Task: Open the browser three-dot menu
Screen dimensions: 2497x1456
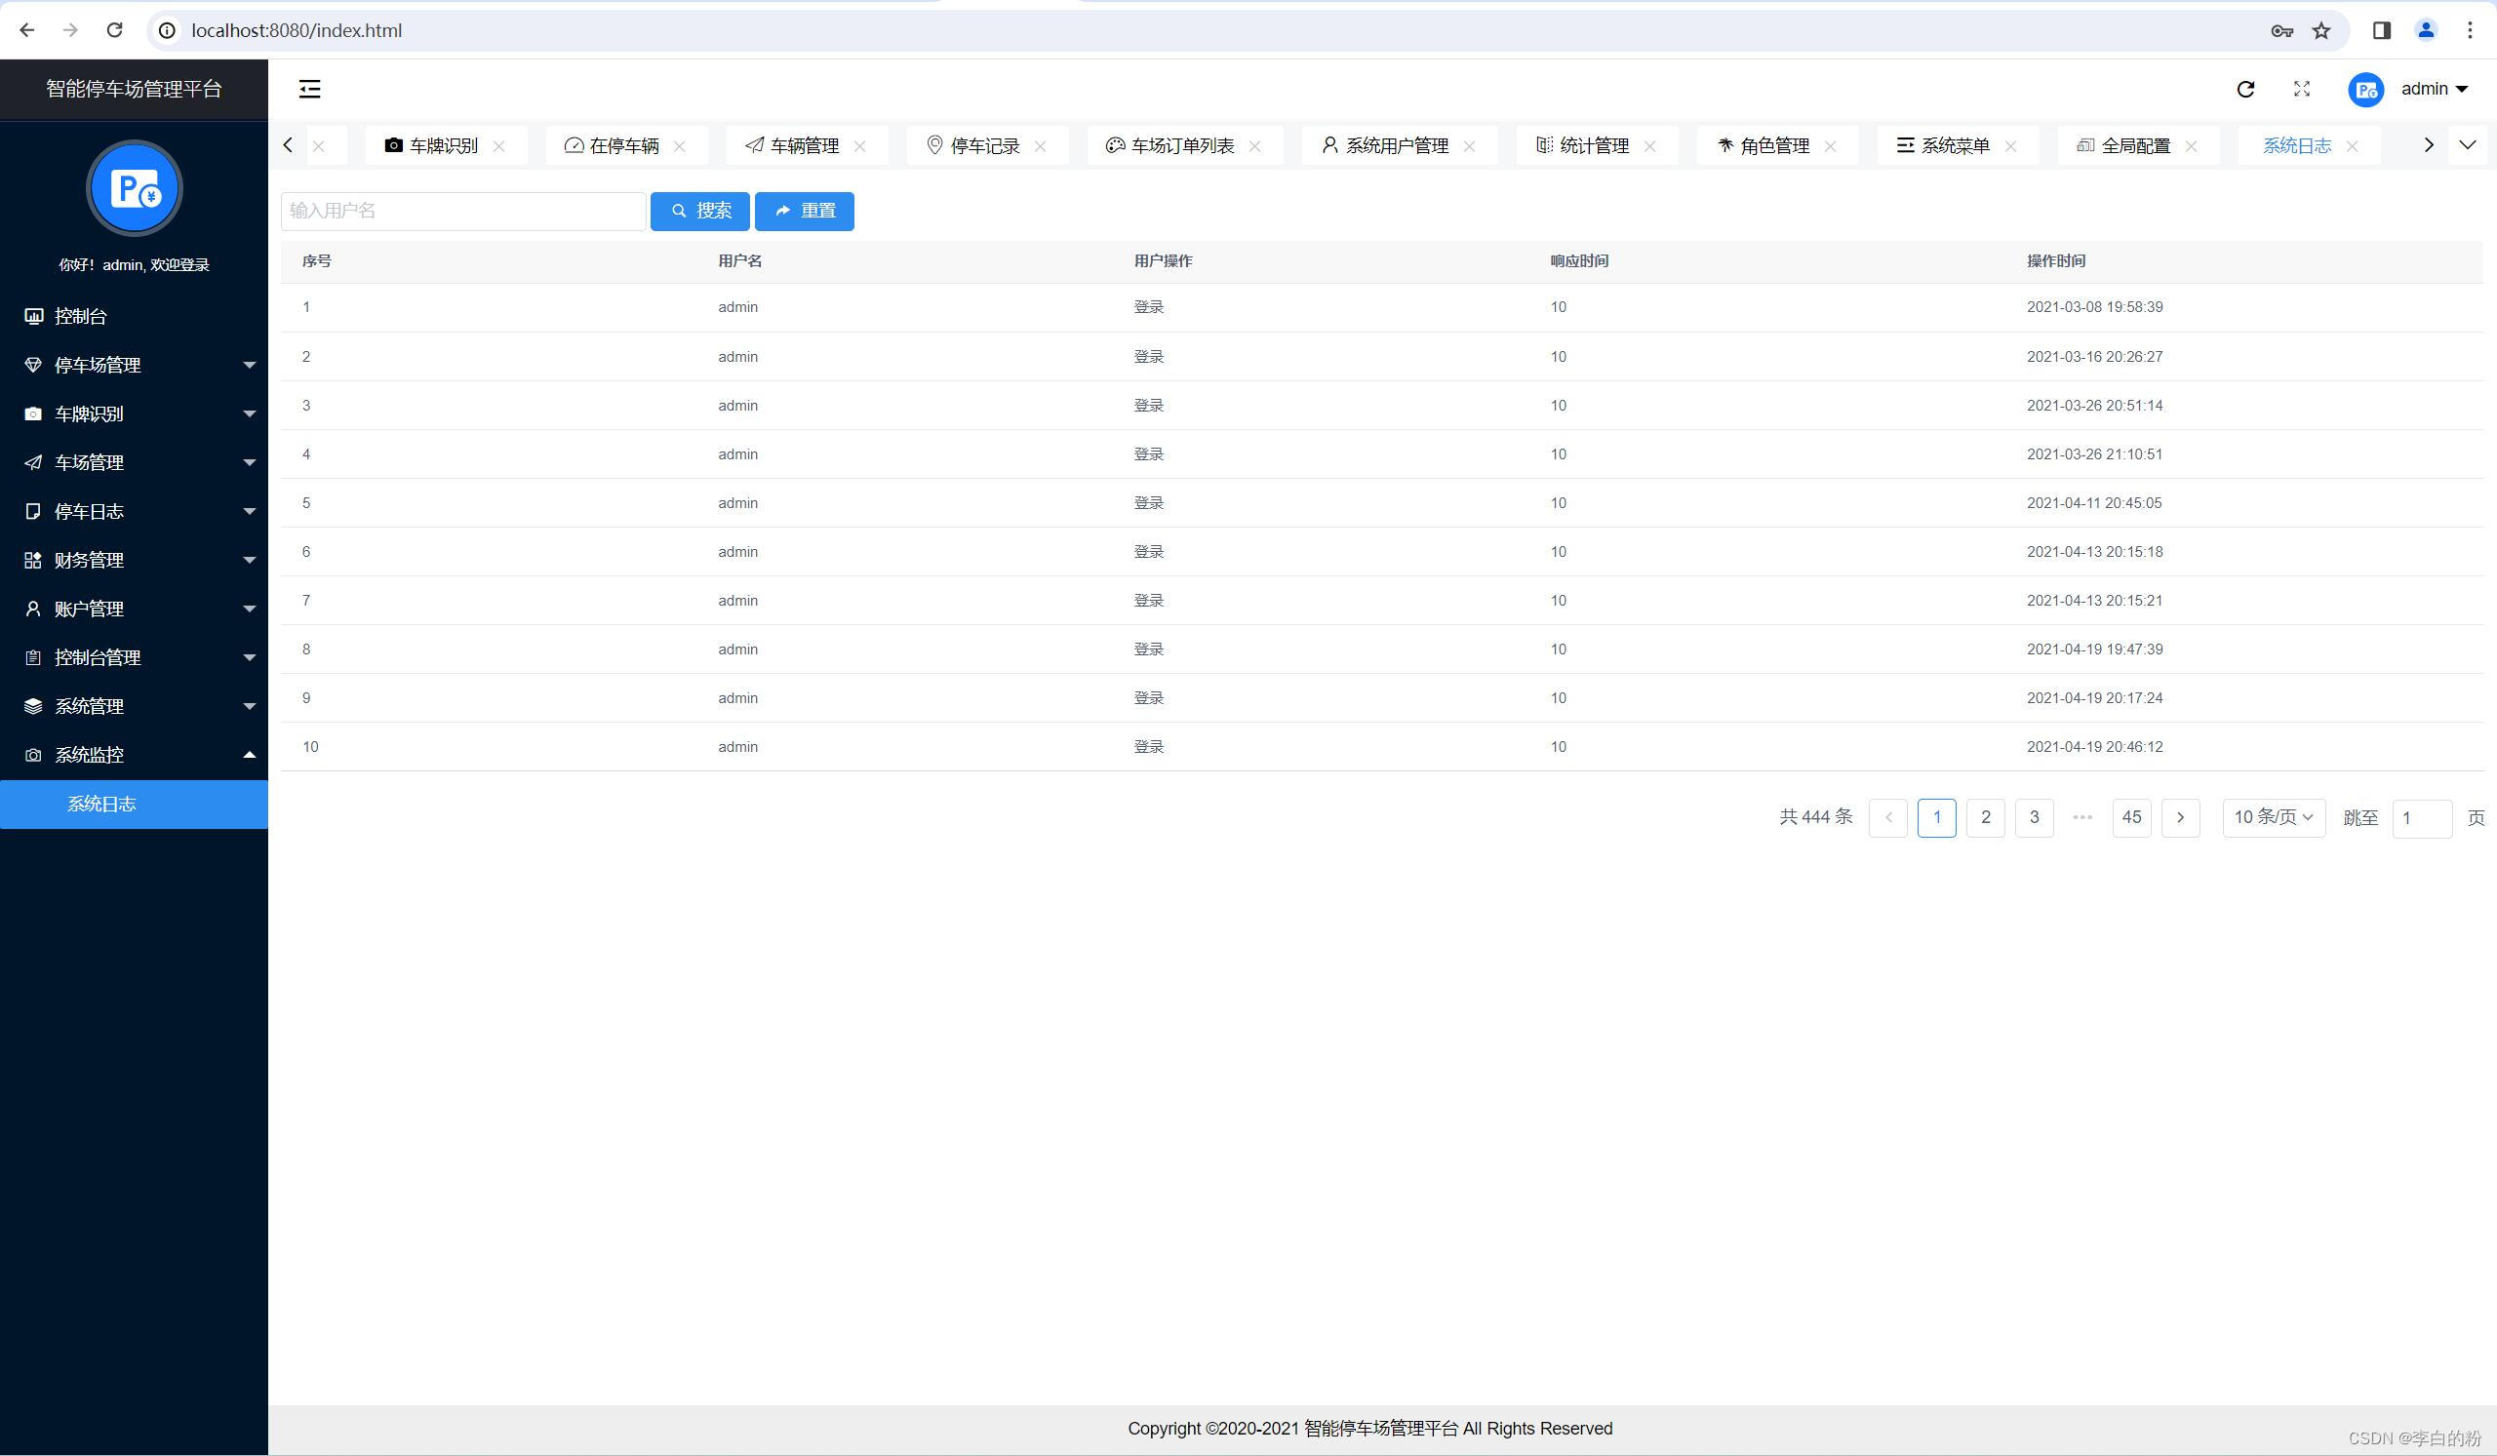Action: click(x=2470, y=30)
